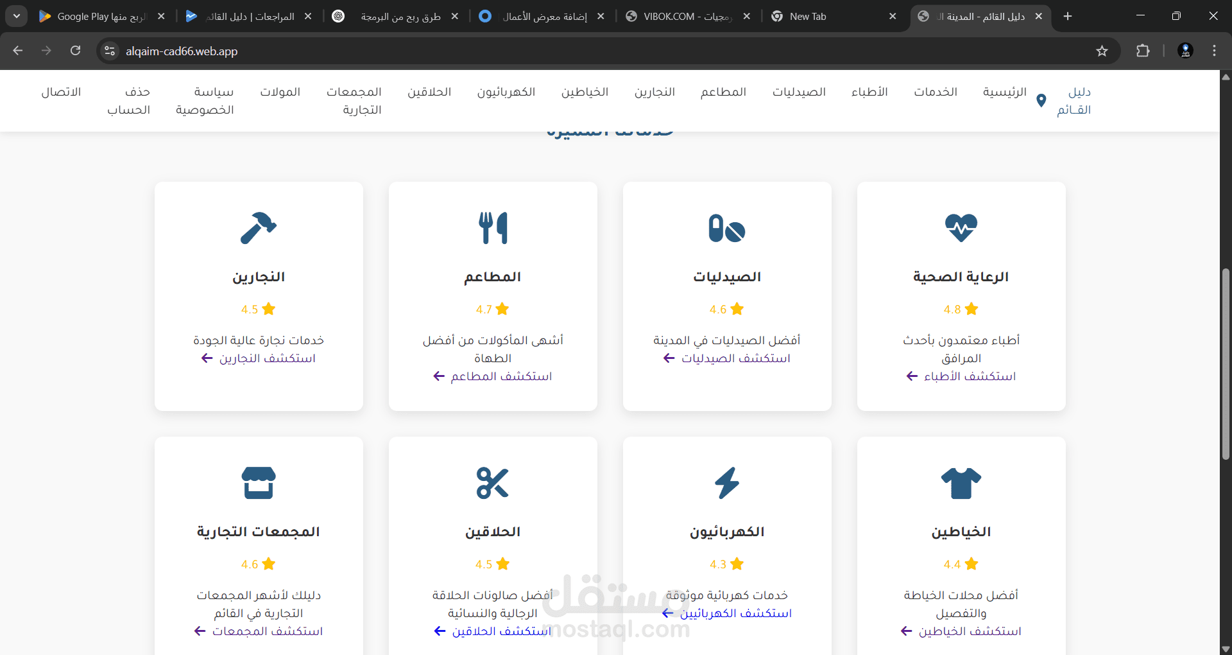Click the الصيدليات card heading
Screen dimensions: 1232x655
point(727,277)
